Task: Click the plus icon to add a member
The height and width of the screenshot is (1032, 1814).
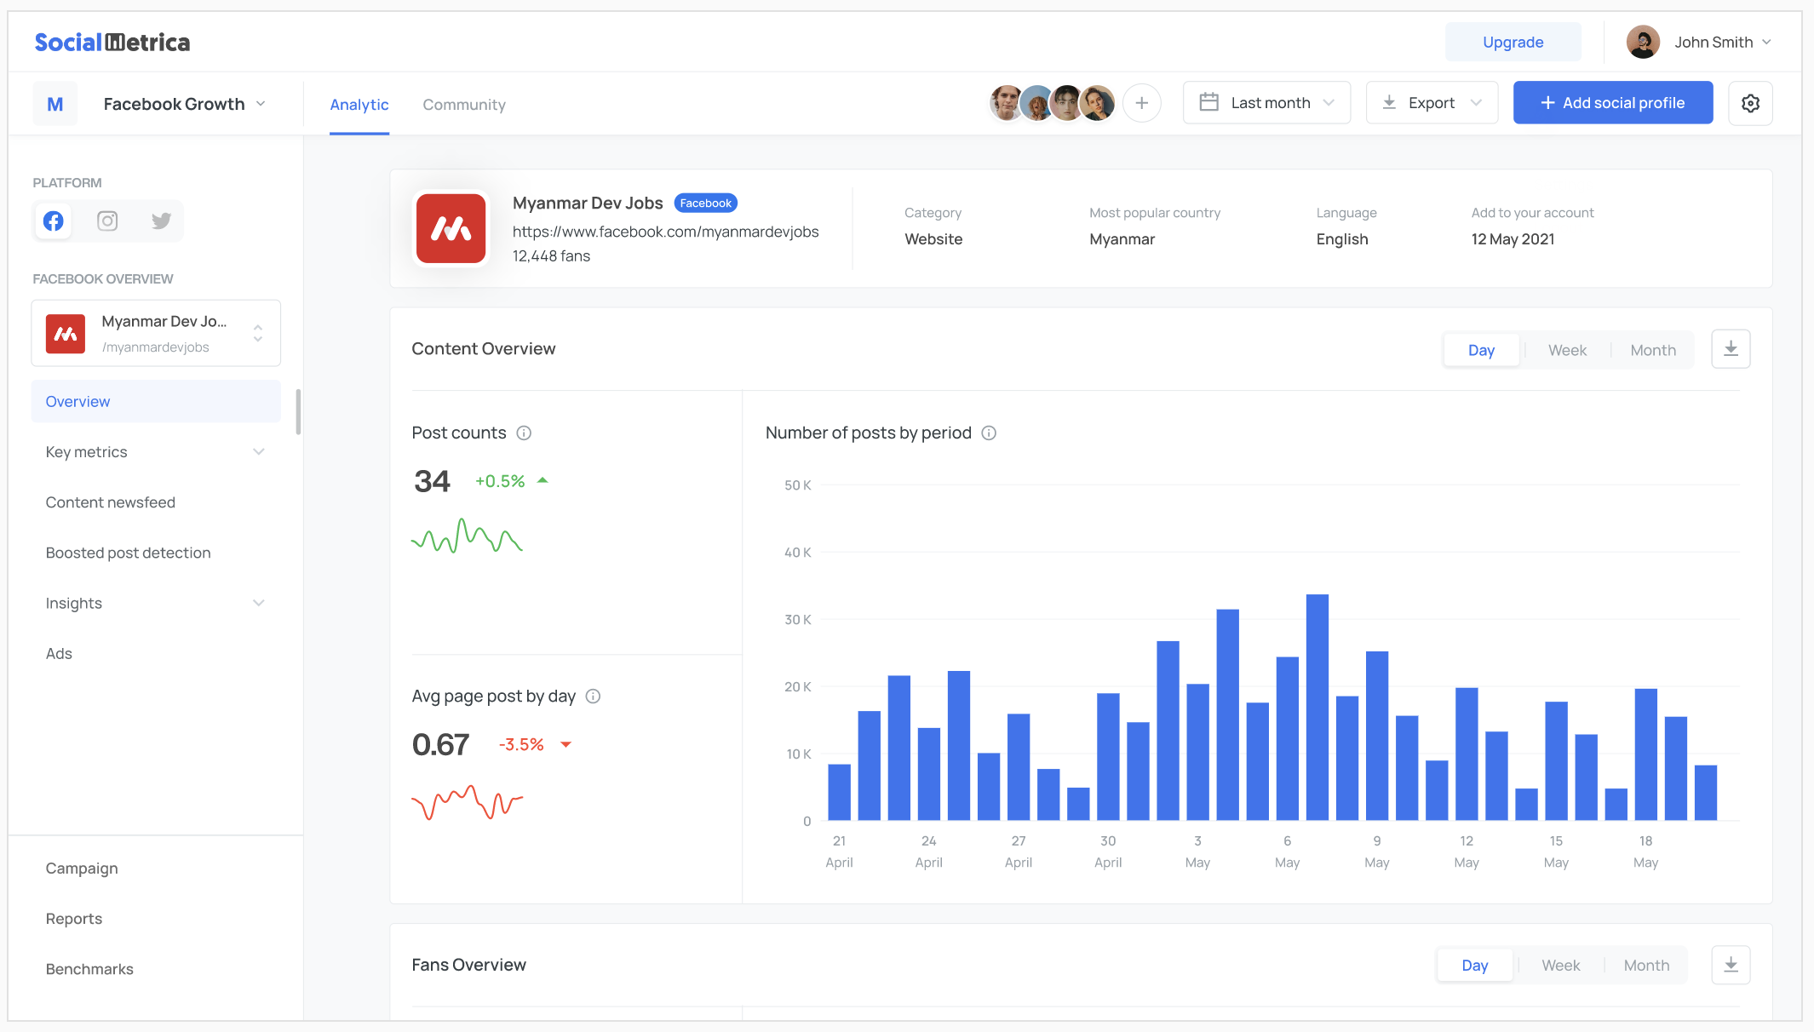Action: (1141, 103)
